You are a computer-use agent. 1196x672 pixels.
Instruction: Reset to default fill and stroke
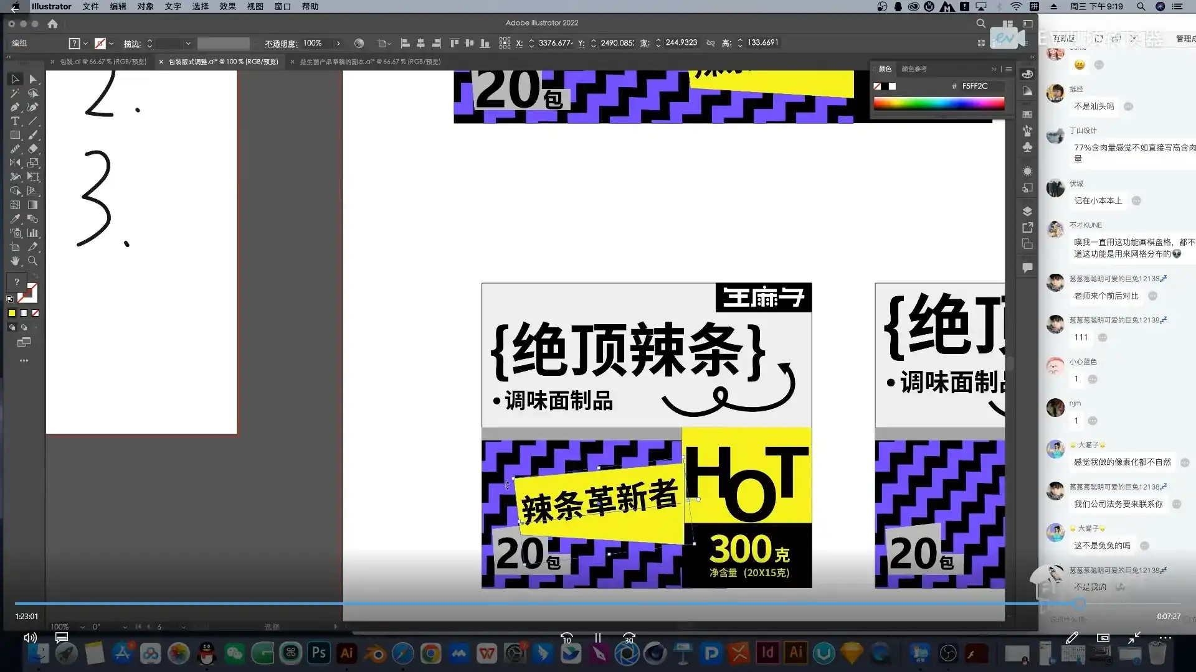click(9, 299)
